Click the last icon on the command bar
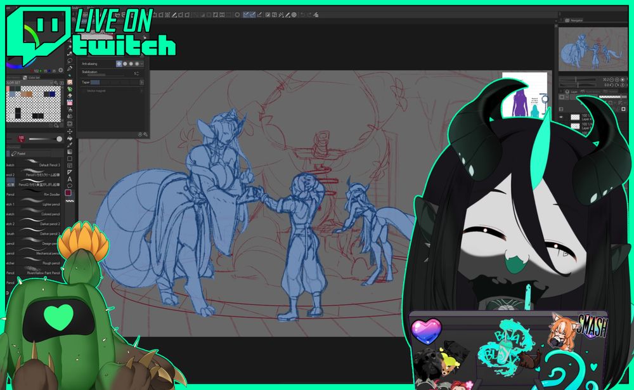This screenshot has width=634, height=390. pyautogui.click(x=316, y=15)
